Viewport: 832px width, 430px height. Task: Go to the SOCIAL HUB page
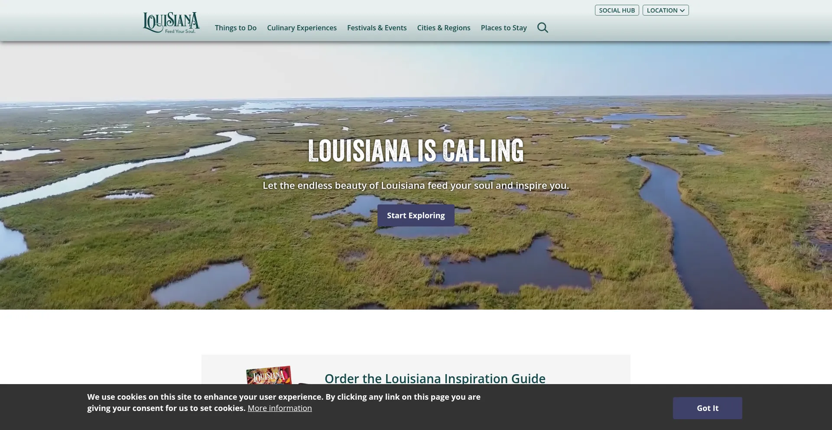pyautogui.click(x=617, y=10)
